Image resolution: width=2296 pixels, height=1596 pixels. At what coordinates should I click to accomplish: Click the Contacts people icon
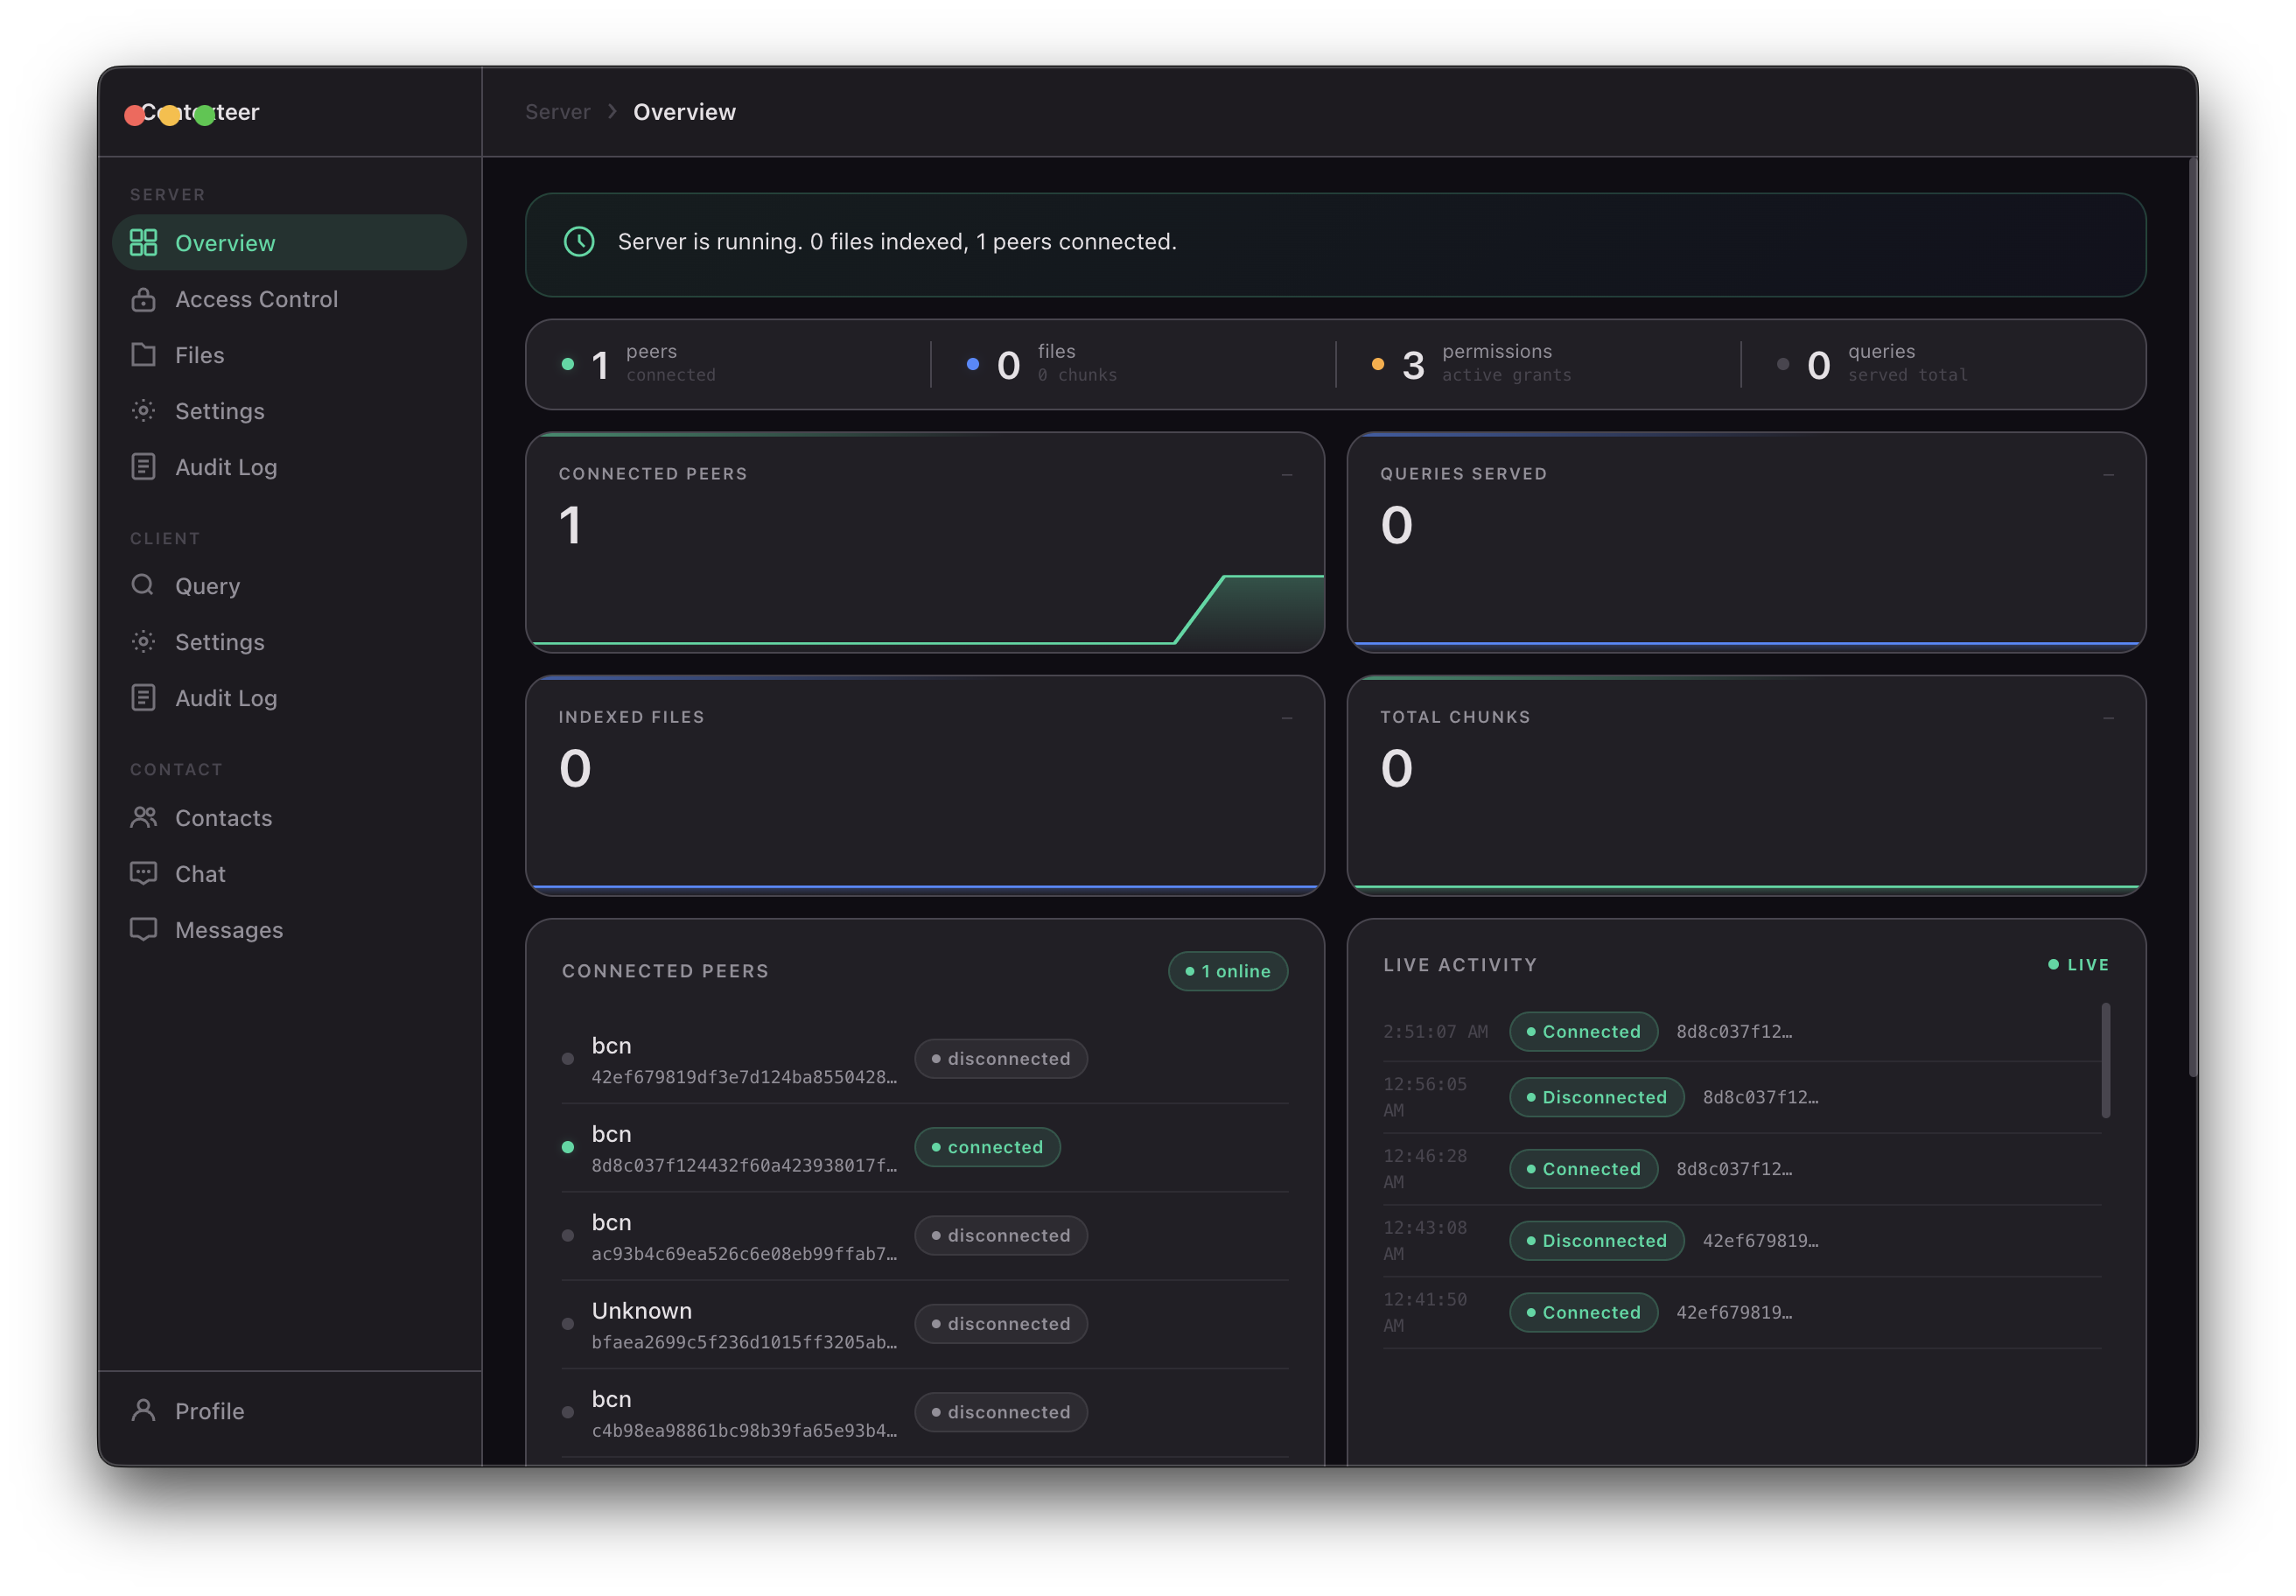click(x=143, y=817)
